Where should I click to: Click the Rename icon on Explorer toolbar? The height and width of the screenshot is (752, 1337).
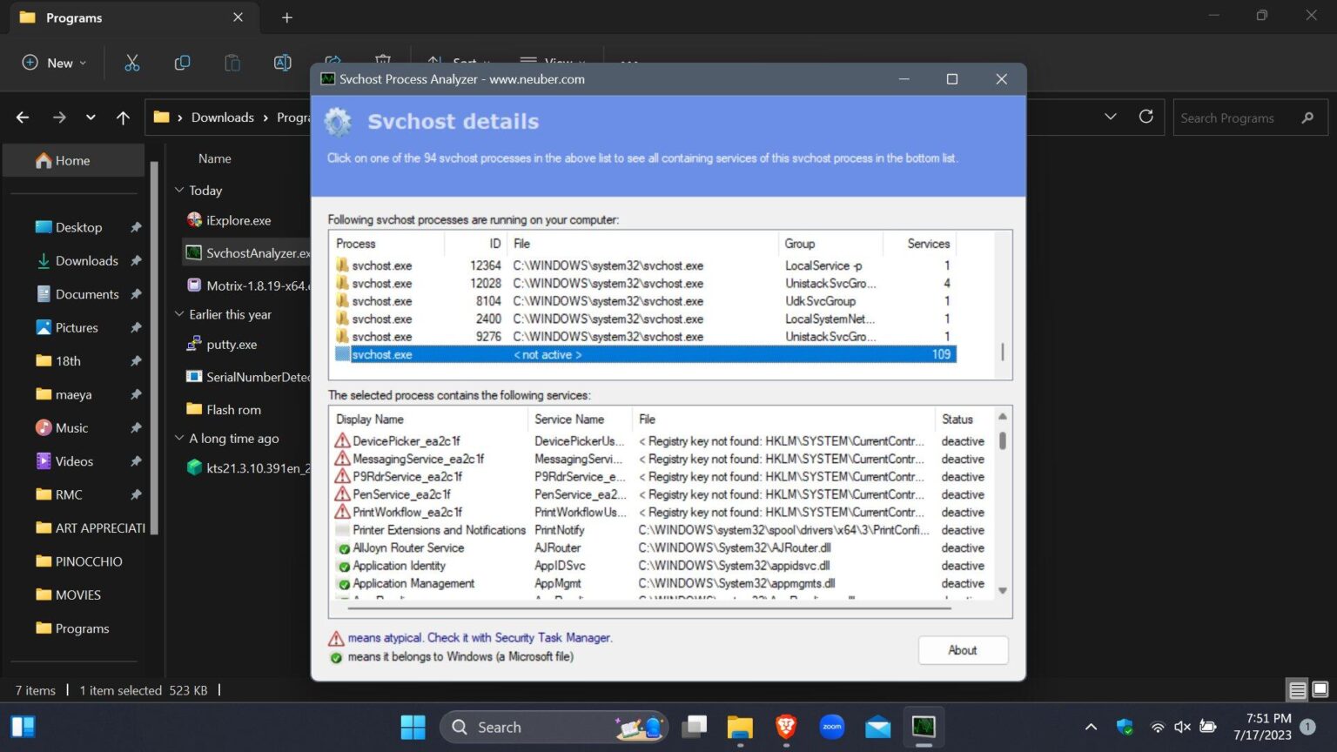[282, 62]
